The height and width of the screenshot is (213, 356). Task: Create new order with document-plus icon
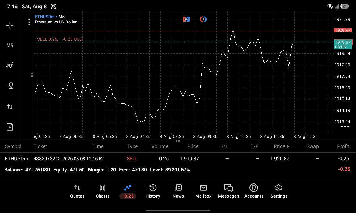[x=10, y=127]
